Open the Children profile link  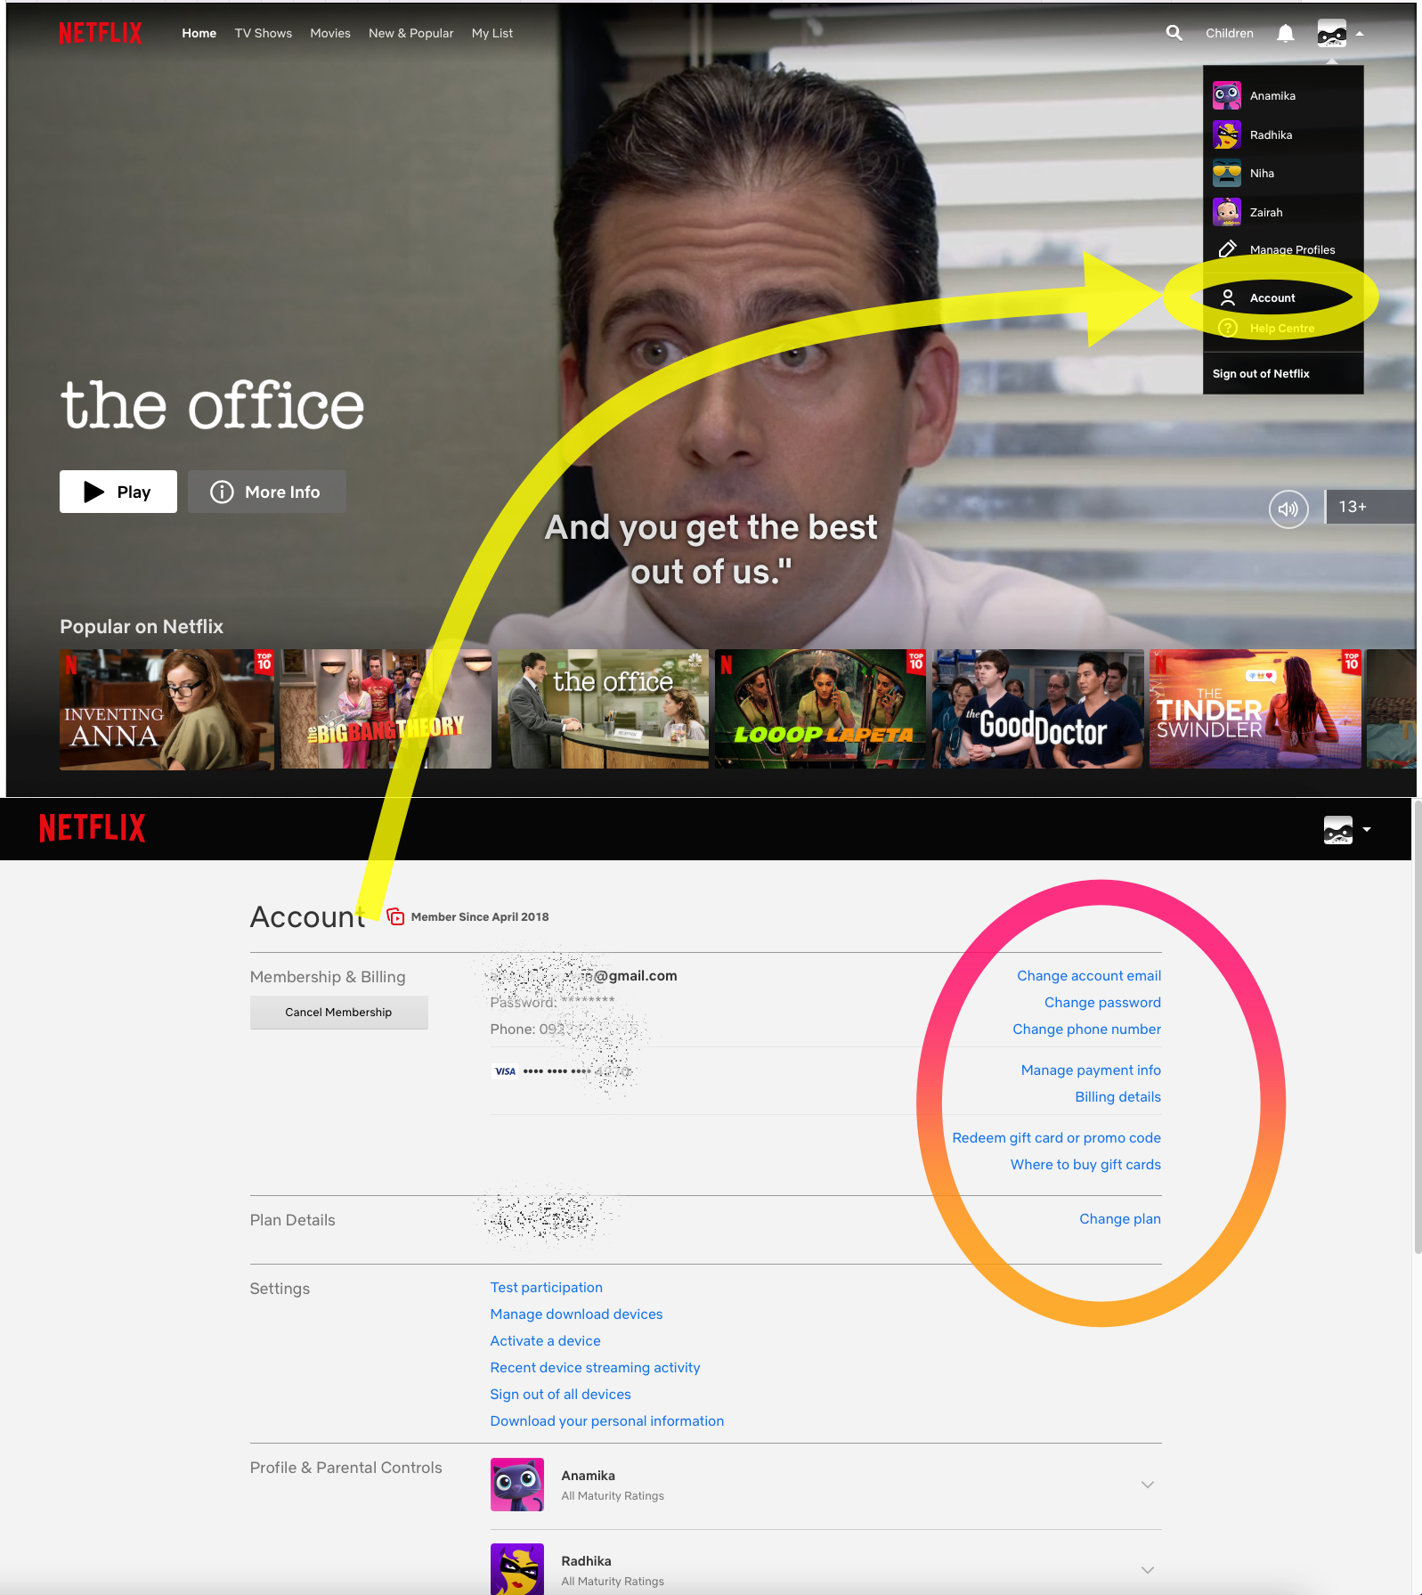tap(1230, 33)
